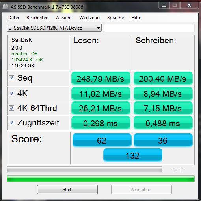Screen dimensions: 201x201
Task: Click the total score 132
Action: (x=133, y=155)
